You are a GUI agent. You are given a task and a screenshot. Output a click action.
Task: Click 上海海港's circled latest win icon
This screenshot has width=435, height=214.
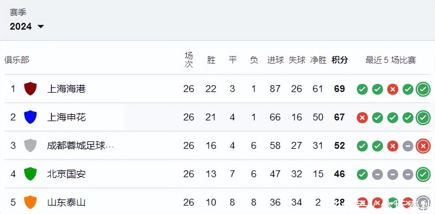[x=423, y=89]
